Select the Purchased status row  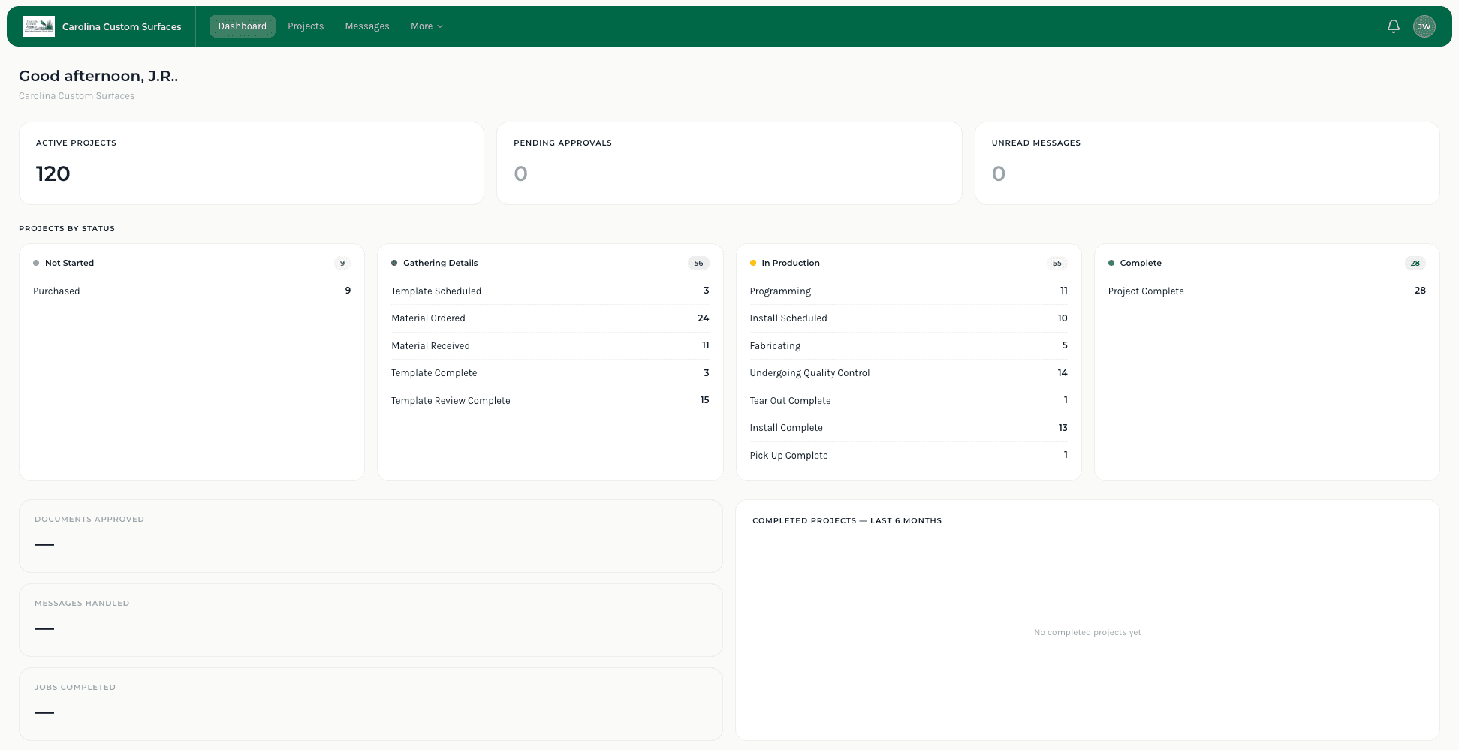point(191,291)
